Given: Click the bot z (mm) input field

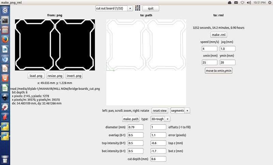Looking at the screenshot, I should pyautogui.click(x=158, y=151).
